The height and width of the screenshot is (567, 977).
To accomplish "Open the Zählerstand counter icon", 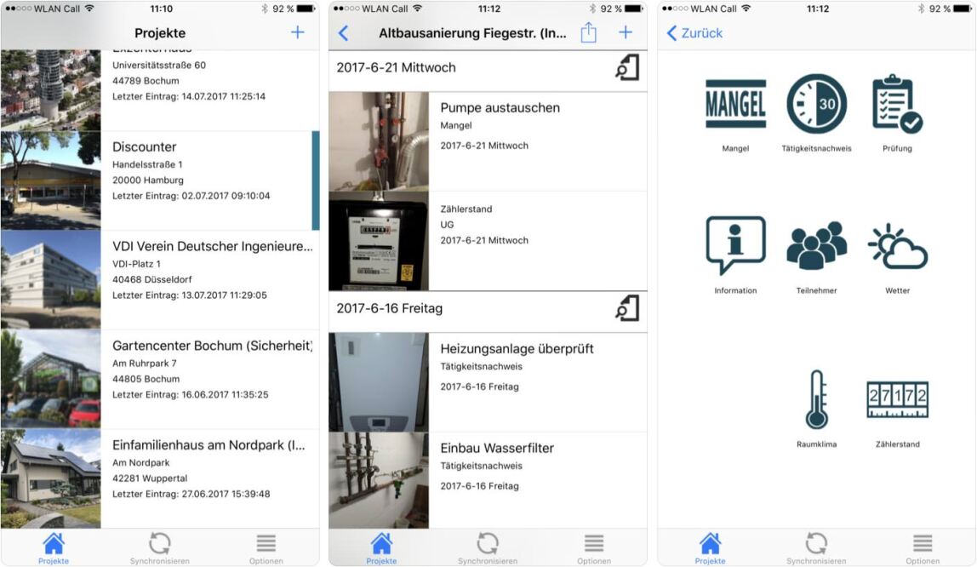I will (x=897, y=399).
